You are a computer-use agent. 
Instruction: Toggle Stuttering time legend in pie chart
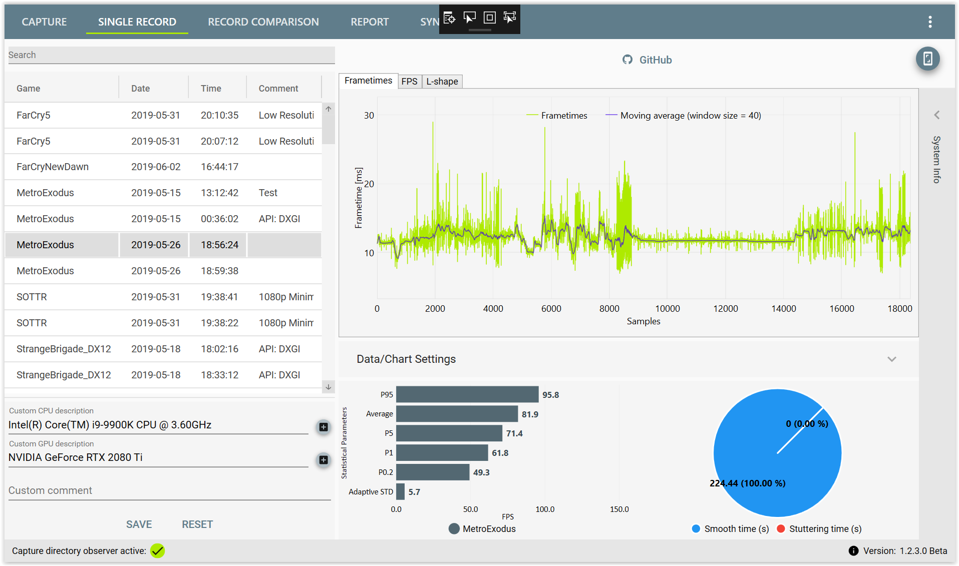[819, 529]
